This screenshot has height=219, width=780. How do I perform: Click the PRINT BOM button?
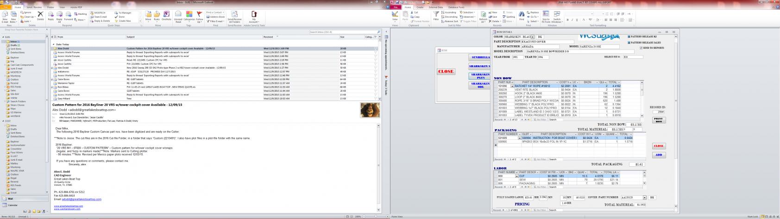click(x=658, y=119)
